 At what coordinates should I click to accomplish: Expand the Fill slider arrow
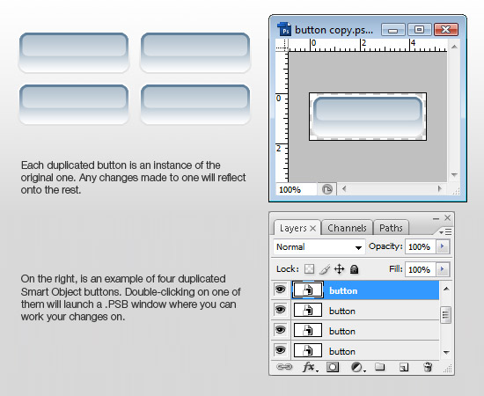point(443,269)
